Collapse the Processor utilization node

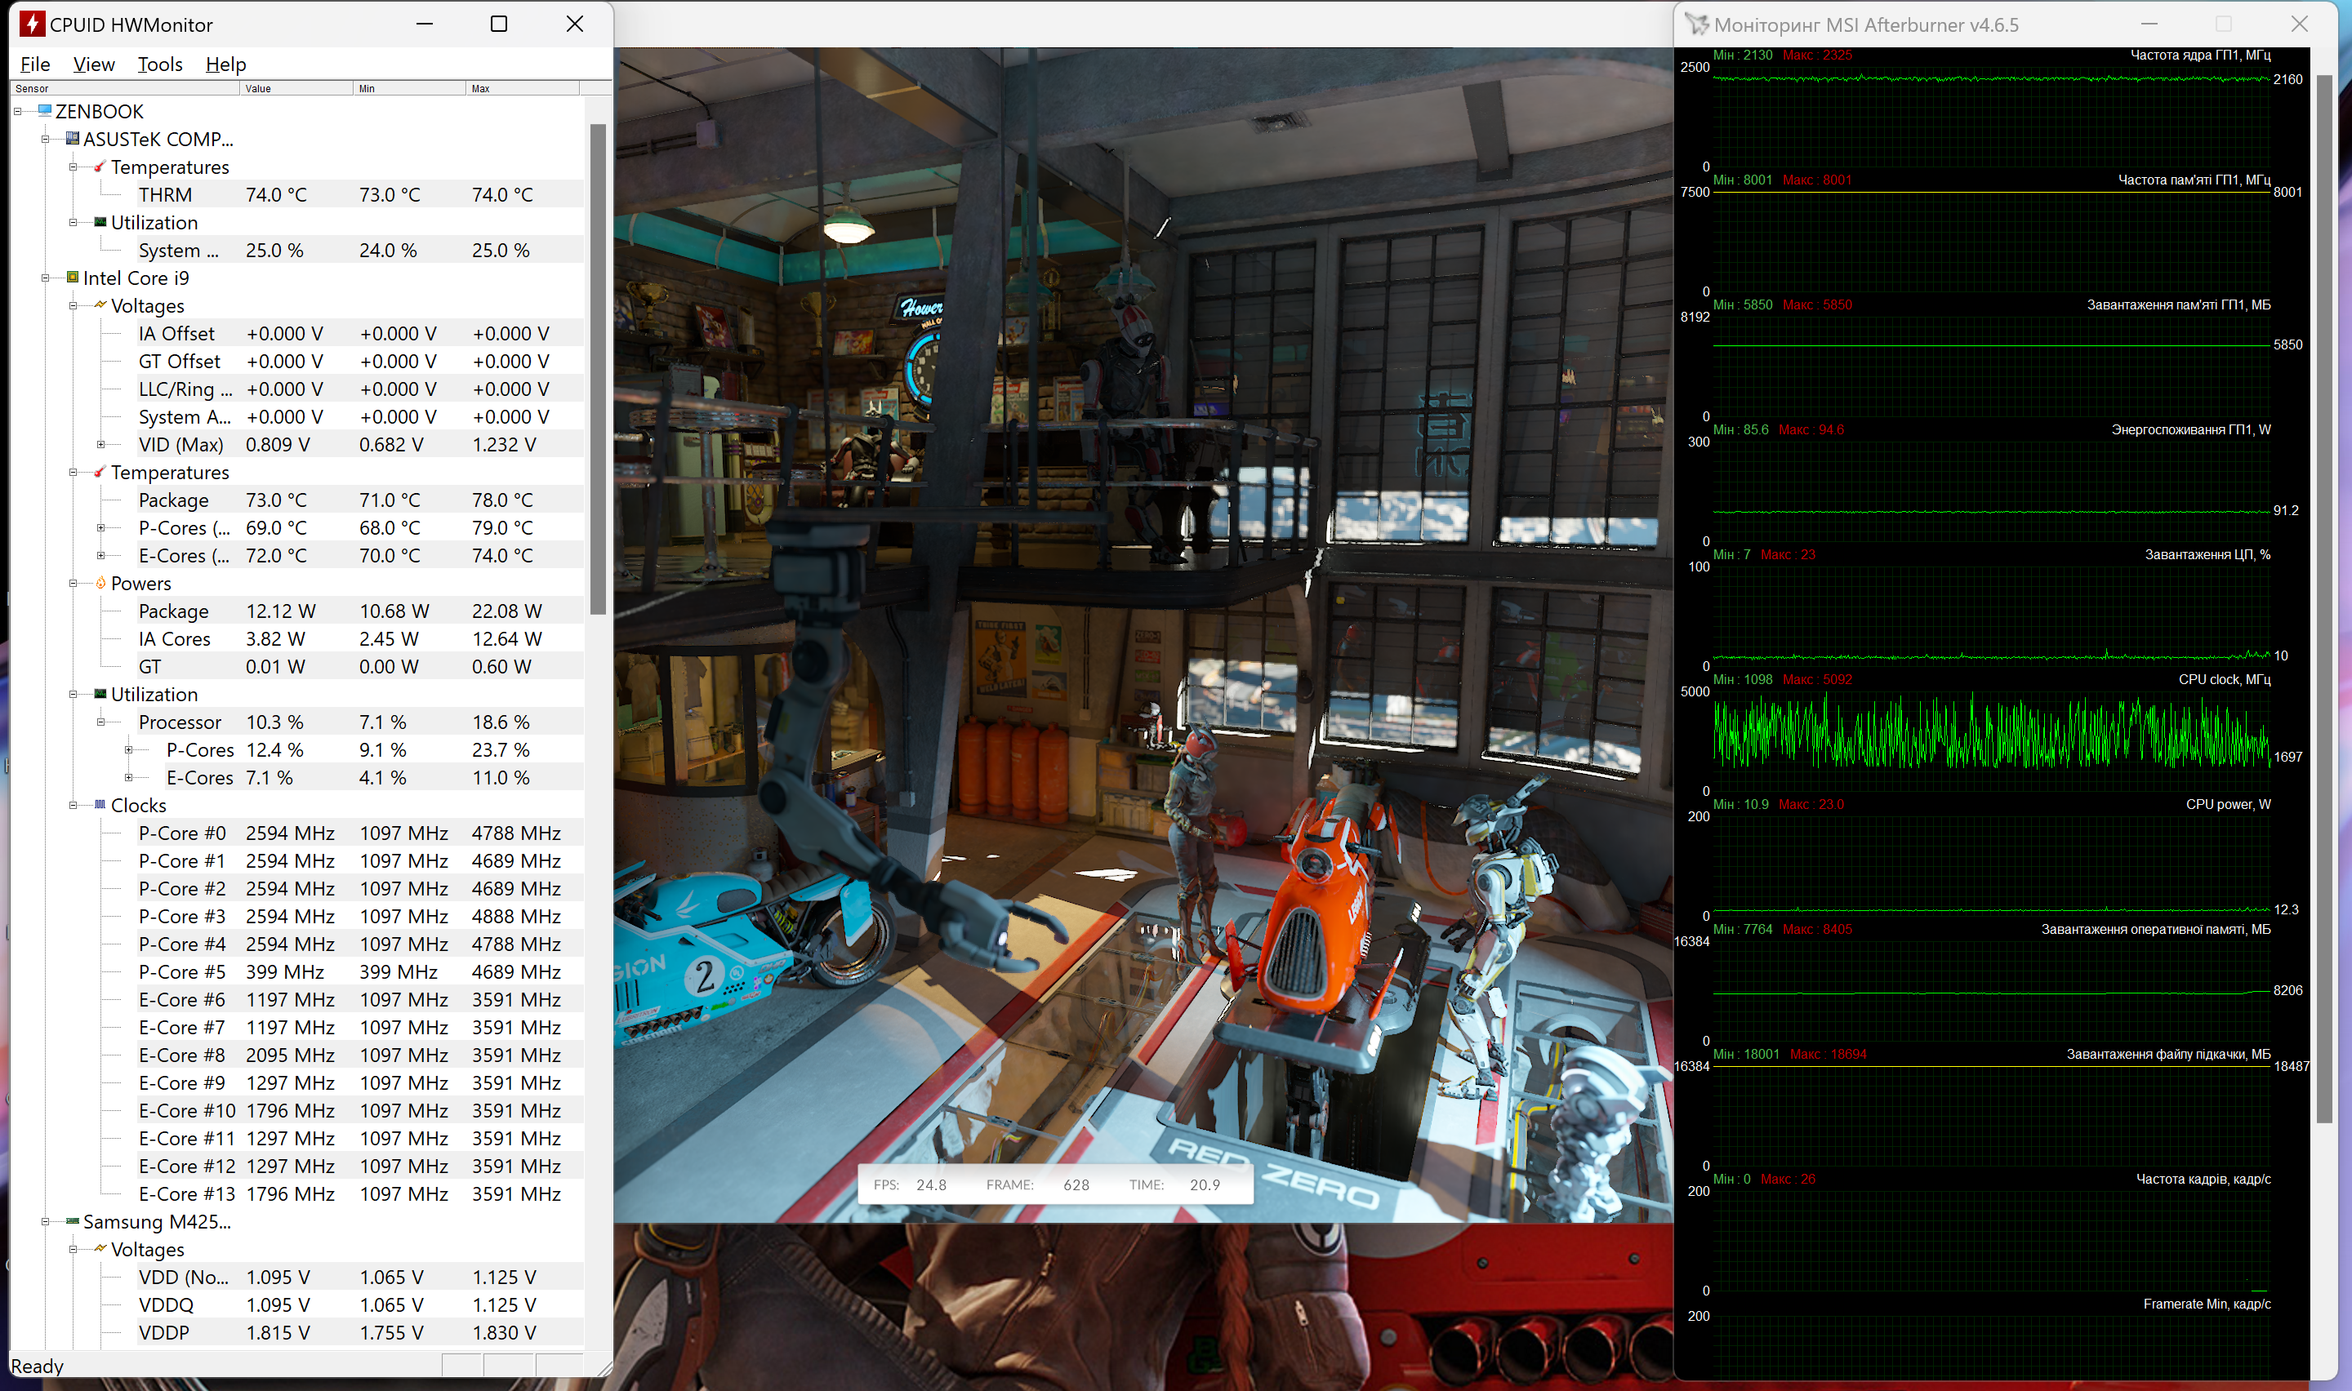point(101,722)
